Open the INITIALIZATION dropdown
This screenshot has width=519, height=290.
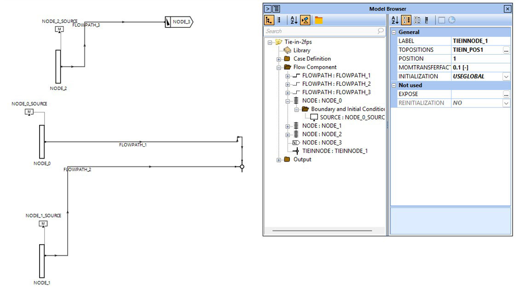(x=506, y=77)
